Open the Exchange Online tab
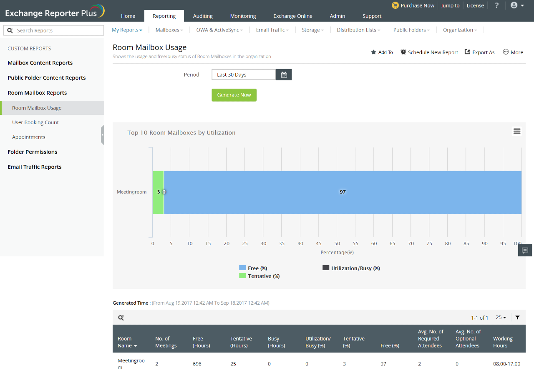This screenshot has width=534, height=375. tap(292, 16)
